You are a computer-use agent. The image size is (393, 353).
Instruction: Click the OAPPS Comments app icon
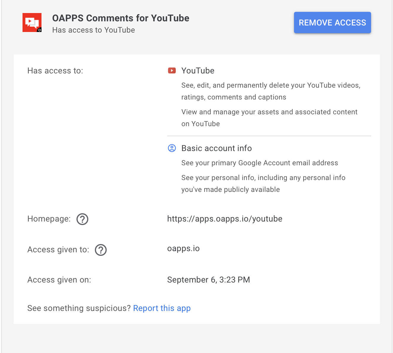point(32,23)
